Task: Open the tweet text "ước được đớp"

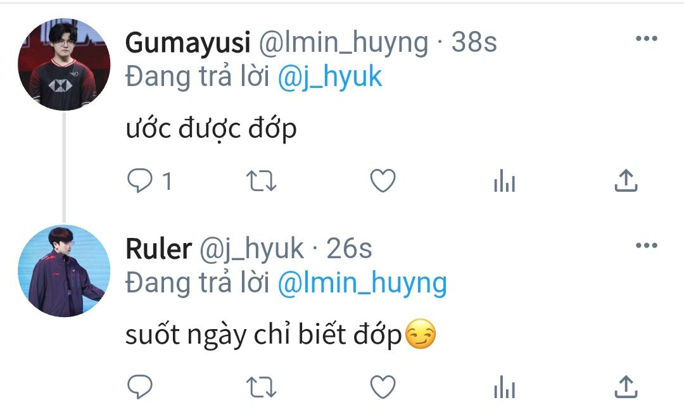Action: coord(211,130)
